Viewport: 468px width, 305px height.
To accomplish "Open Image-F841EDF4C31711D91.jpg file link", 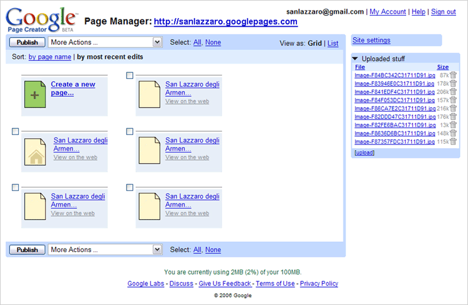I will coord(394,91).
